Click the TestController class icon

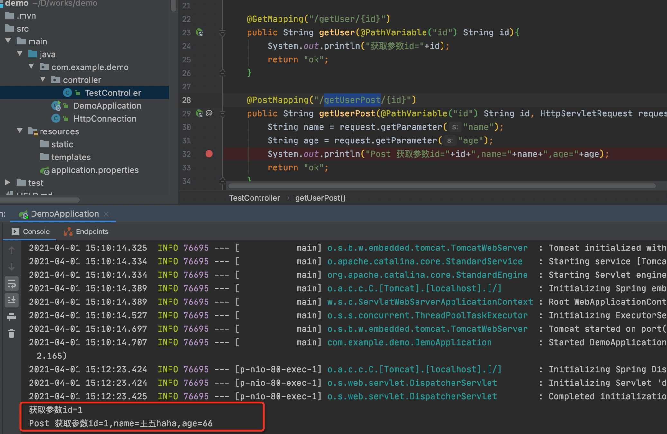(67, 93)
